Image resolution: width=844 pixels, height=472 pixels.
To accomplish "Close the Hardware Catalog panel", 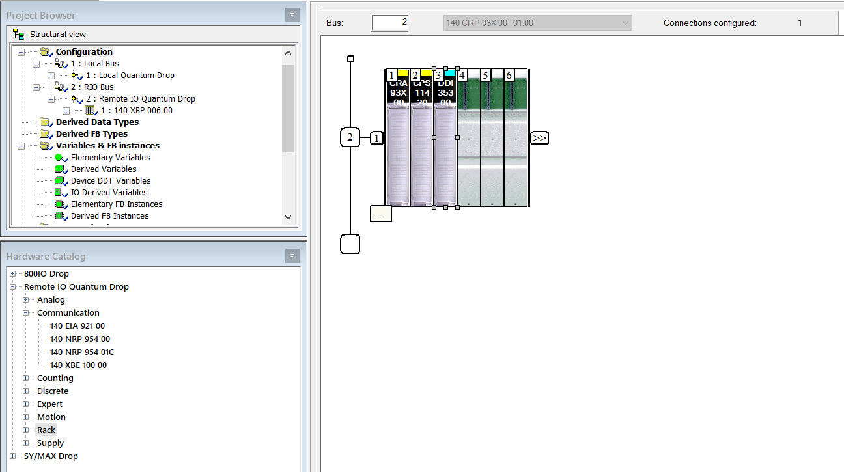I will 292,256.
